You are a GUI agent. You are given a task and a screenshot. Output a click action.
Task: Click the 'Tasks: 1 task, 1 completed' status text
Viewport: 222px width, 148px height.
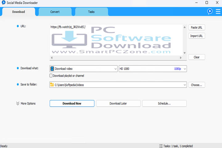coord(178,146)
